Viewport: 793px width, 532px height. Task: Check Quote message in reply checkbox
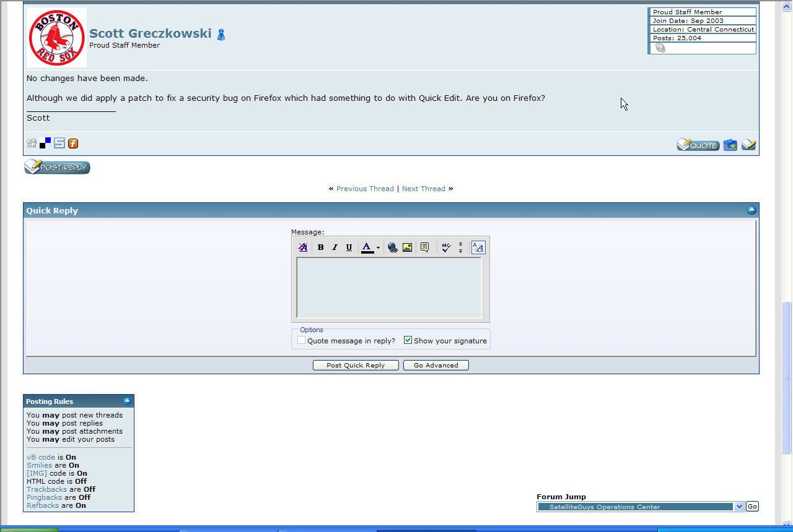[301, 340]
